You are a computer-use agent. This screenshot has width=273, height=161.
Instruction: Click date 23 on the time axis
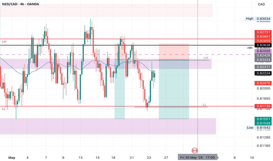click(149, 158)
